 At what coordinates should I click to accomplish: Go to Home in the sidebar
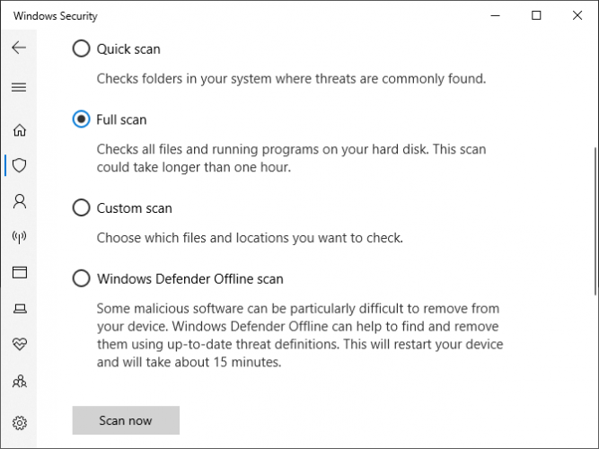19,130
